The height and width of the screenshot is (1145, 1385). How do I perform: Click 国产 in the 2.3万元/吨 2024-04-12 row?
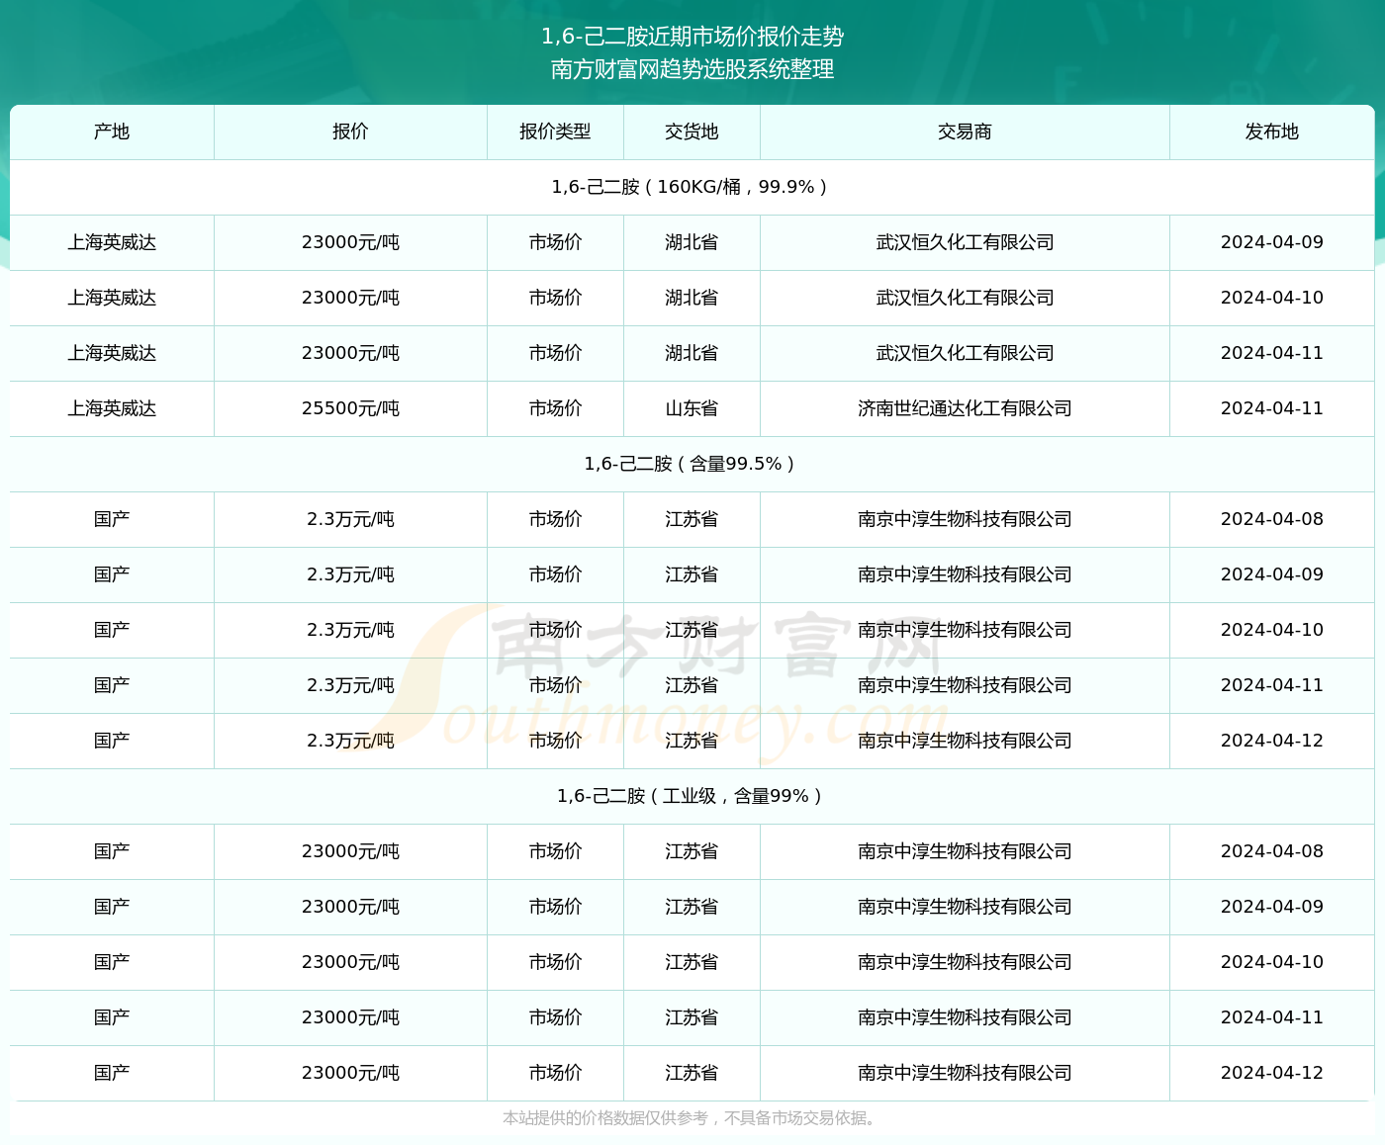click(112, 741)
